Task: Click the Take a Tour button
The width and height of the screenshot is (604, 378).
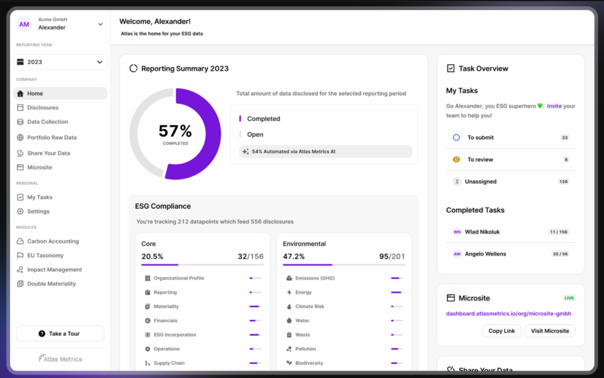Action: tap(61, 334)
